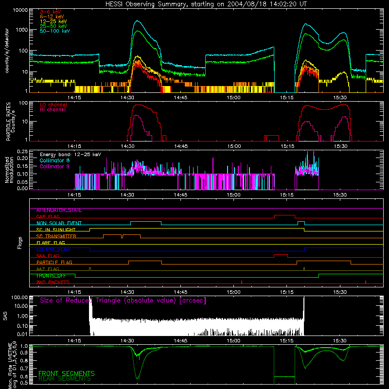The height and width of the screenshot is (389, 389).
Task: Click the GAP_FLAG label
Action: tap(48, 217)
